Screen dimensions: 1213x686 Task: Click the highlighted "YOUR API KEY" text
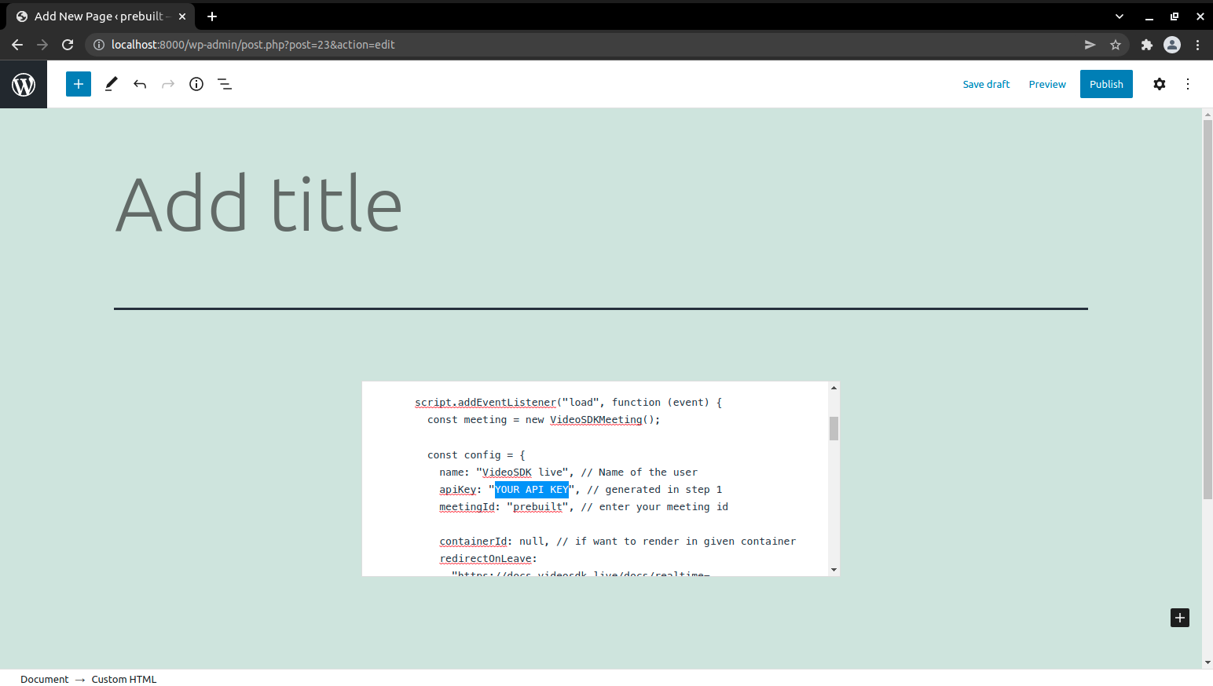(532, 490)
